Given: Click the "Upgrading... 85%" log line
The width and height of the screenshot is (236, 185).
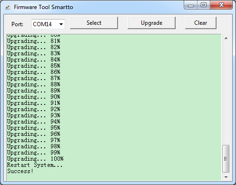Looking at the screenshot, I should 34,66.
